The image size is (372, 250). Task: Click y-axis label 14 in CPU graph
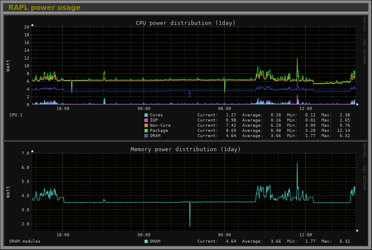[27, 50]
